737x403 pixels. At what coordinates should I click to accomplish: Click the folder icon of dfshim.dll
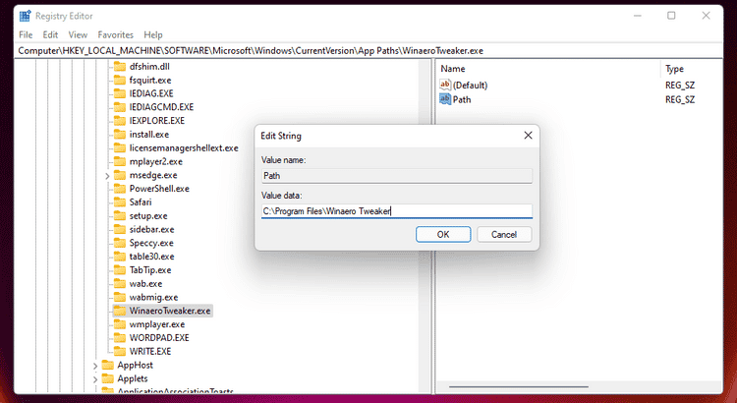coord(120,66)
